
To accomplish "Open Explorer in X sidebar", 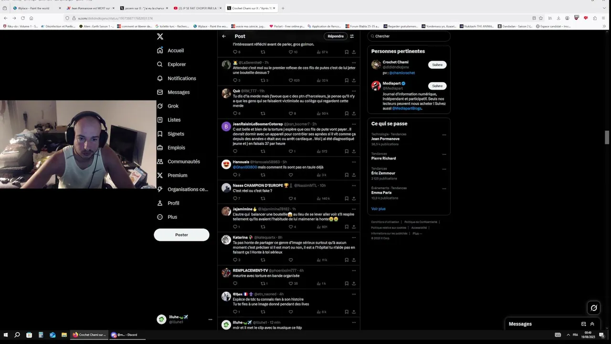I will [x=171, y=64].
